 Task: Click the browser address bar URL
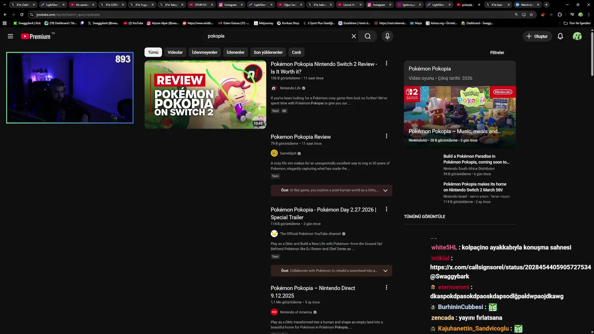68,14
